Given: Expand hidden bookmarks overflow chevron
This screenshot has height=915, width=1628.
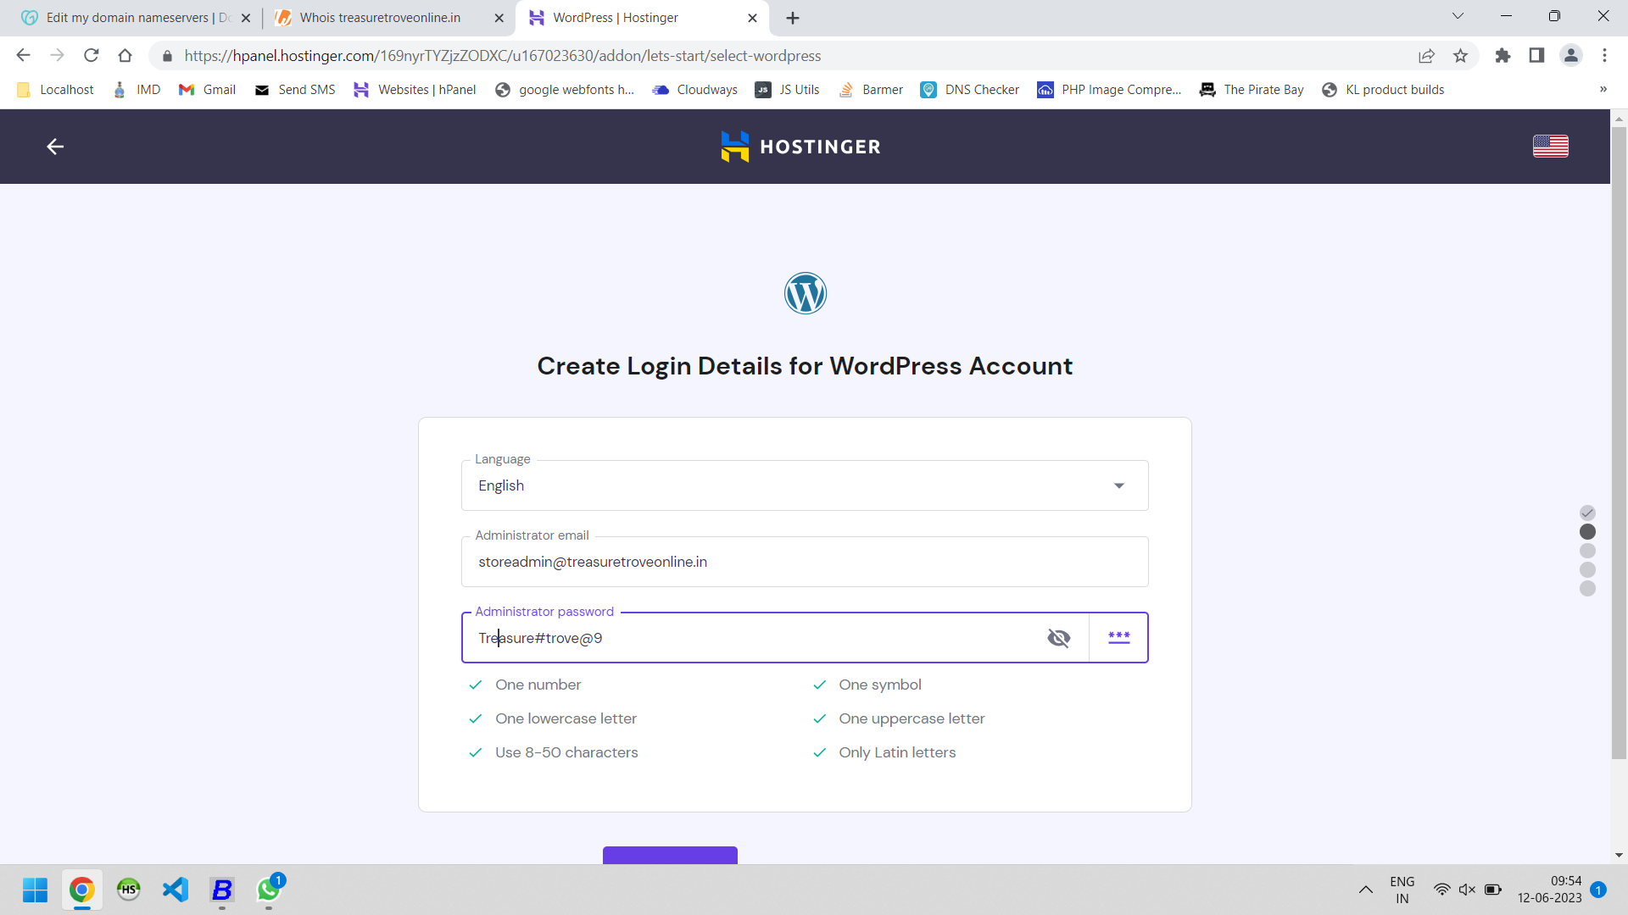Looking at the screenshot, I should (x=1603, y=90).
